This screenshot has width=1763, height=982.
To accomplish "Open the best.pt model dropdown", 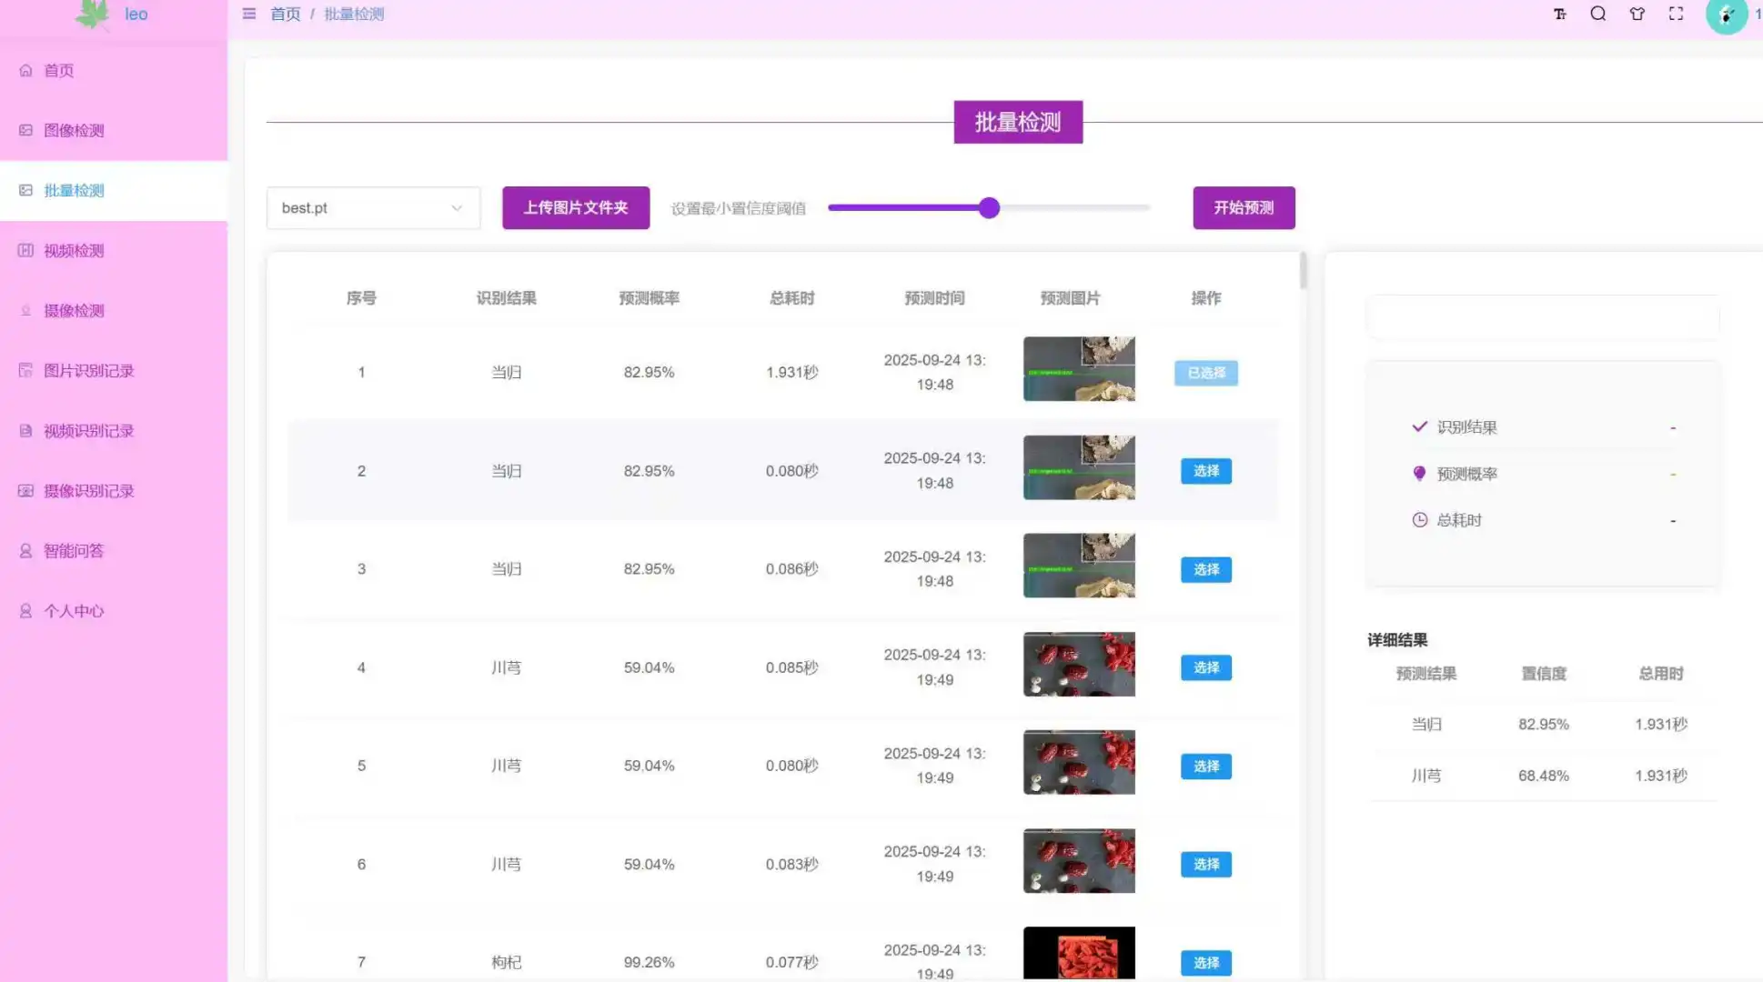I will pos(372,207).
